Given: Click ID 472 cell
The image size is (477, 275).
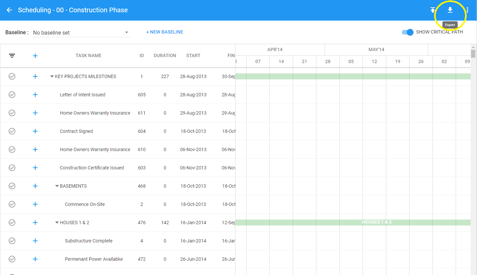Looking at the screenshot, I should tap(142, 259).
